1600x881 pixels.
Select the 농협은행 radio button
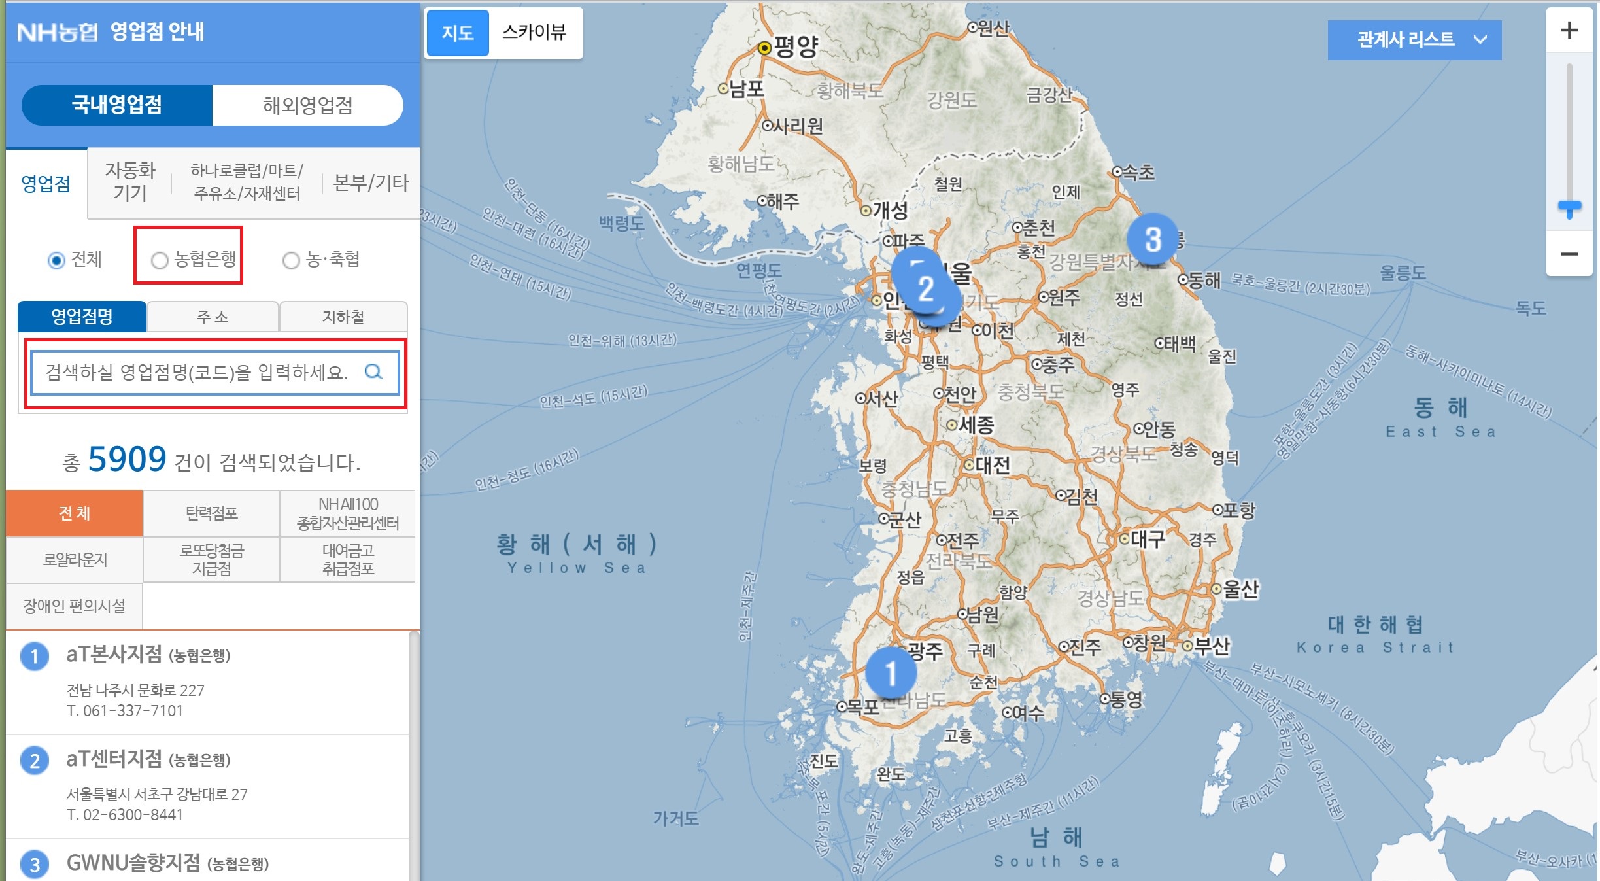pos(160,260)
